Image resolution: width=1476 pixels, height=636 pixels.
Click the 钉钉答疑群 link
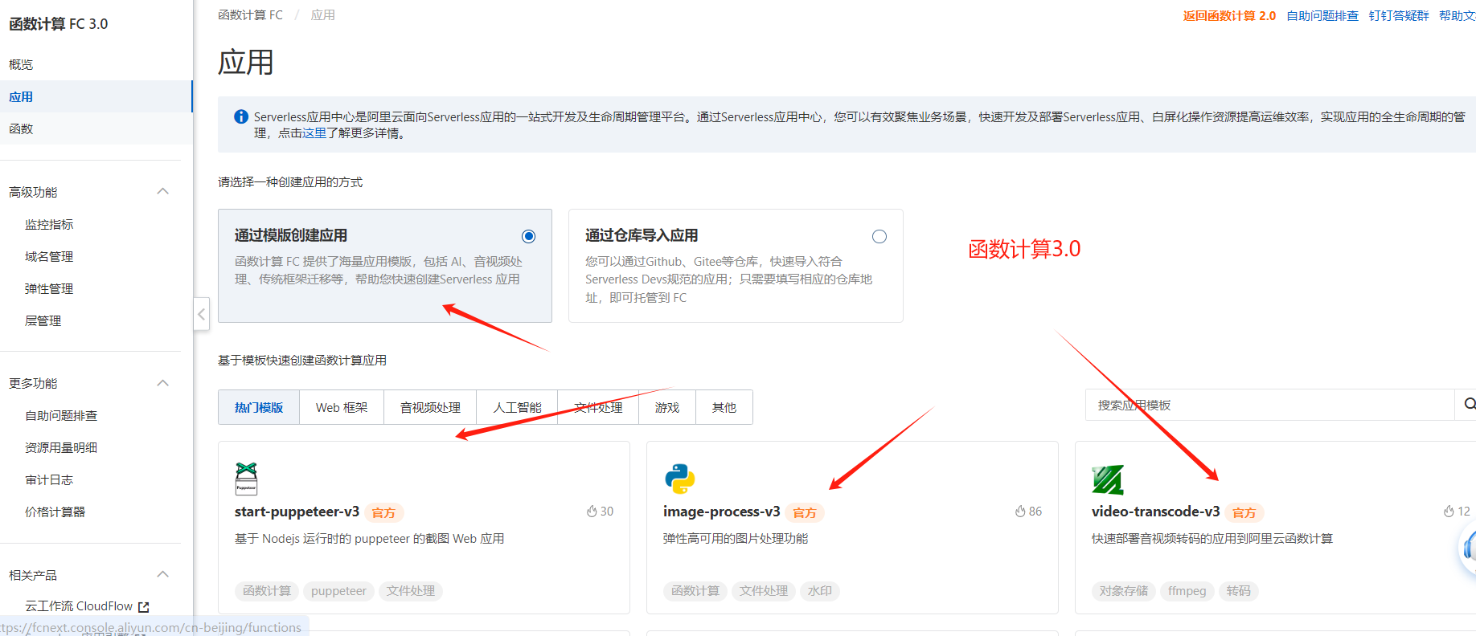pyautogui.click(x=1399, y=15)
